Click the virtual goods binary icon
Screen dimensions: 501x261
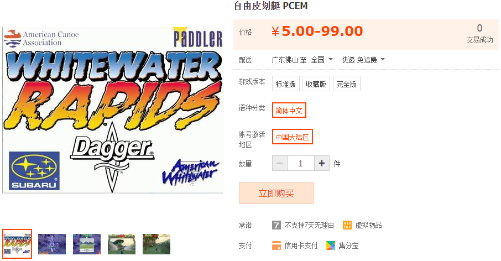pyautogui.click(x=347, y=225)
